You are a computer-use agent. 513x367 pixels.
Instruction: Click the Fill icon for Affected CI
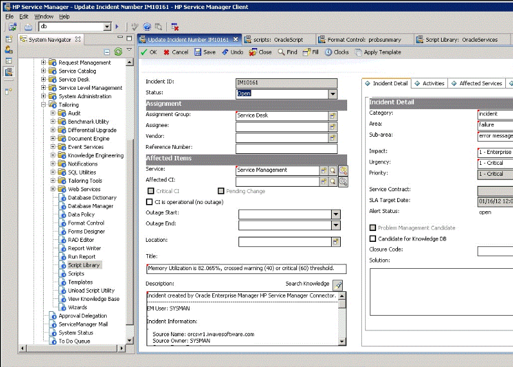tap(323, 182)
